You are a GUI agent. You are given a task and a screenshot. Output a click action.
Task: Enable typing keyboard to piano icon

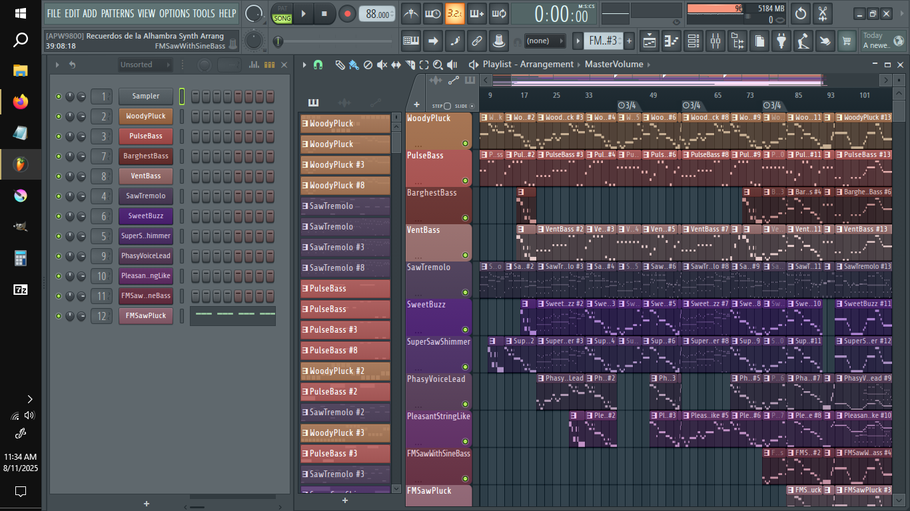(x=411, y=41)
